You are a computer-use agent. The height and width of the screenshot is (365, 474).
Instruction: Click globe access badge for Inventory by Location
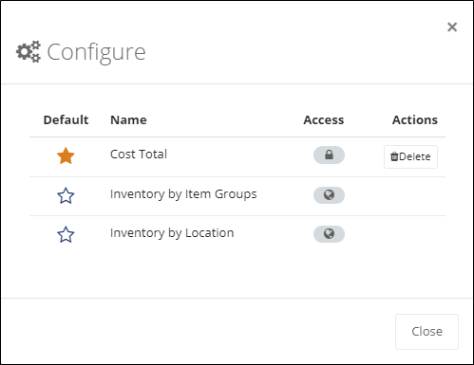[329, 234]
